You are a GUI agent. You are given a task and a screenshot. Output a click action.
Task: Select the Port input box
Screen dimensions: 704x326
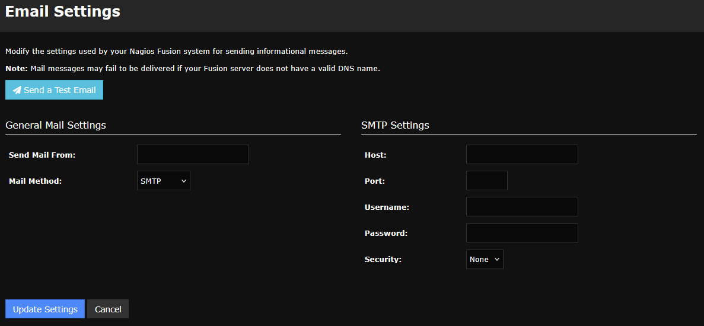pos(486,180)
